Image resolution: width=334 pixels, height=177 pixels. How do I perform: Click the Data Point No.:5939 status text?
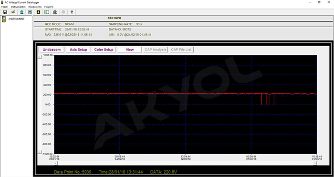click(73, 172)
